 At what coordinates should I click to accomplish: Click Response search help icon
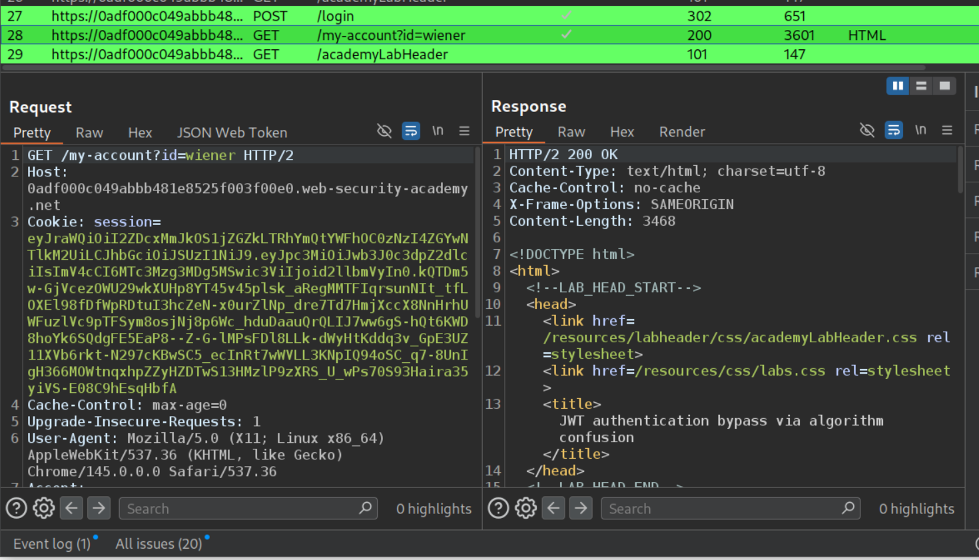click(498, 509)
